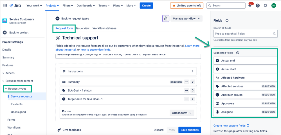Click the help question mark icon

(258, 6)
